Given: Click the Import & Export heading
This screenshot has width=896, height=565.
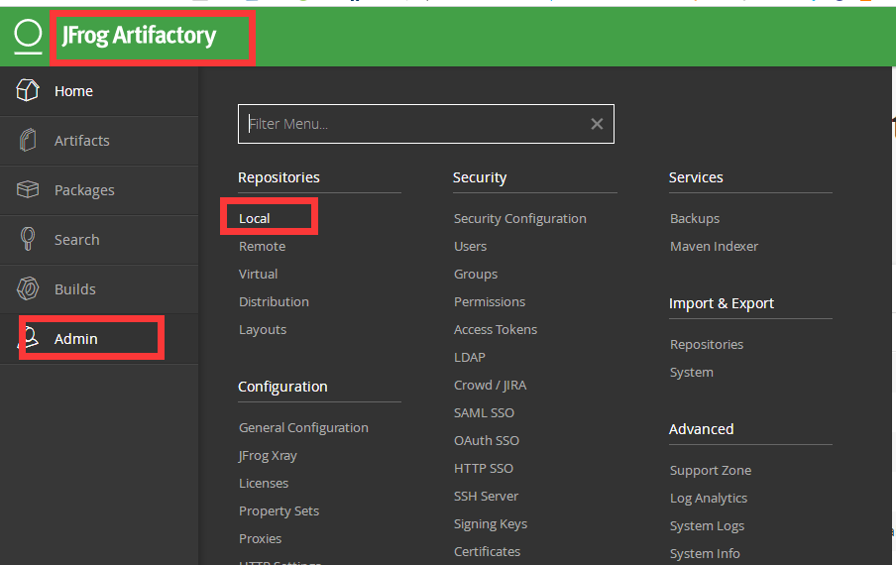Looking at the screenshot, I should point(722,303).
